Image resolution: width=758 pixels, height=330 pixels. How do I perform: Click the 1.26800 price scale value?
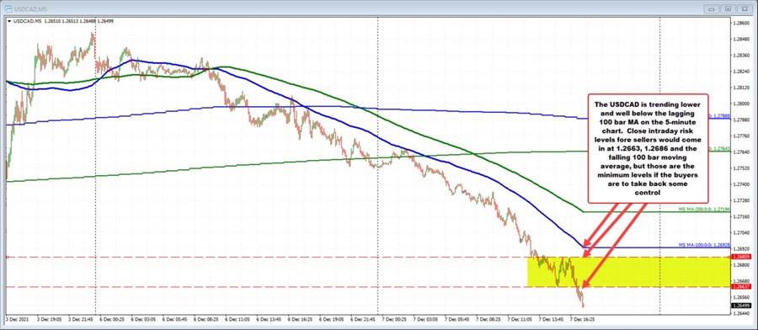(x=740, y=265)
